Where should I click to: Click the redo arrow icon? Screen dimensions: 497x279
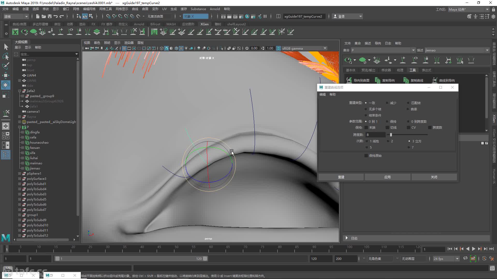[x=62, y=16]
